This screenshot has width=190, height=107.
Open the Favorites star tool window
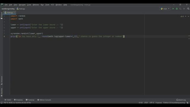click(1, 92)
